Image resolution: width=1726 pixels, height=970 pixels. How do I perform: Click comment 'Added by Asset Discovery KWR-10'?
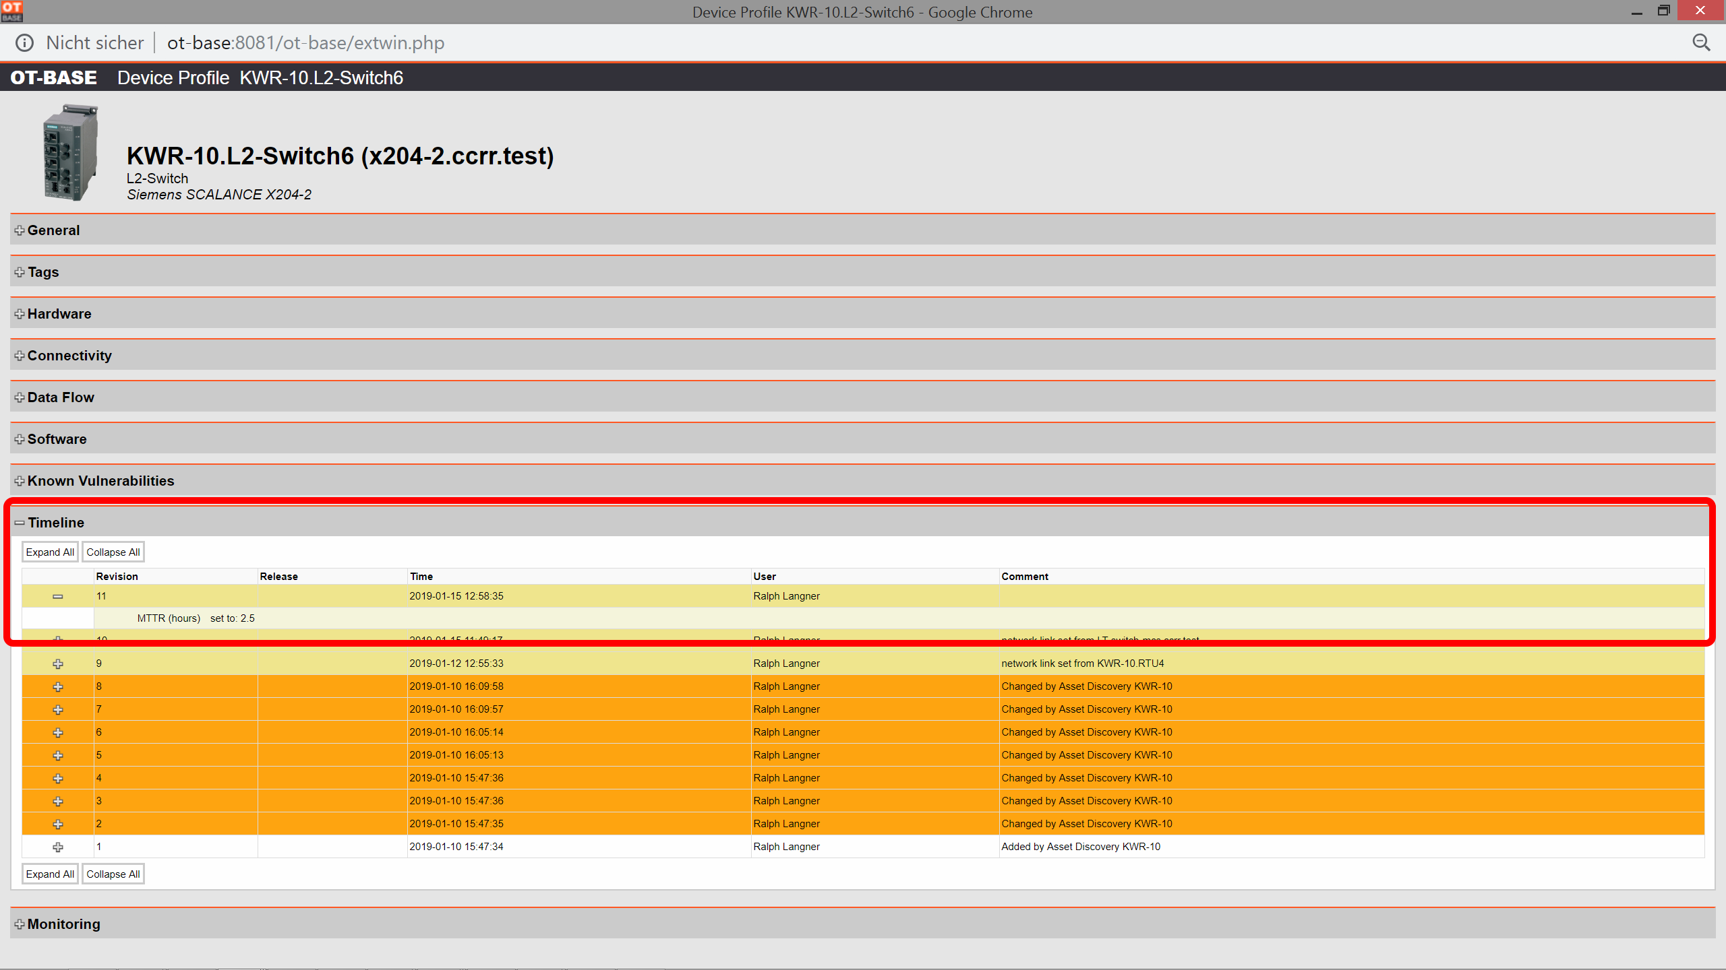coord(1081,847)
